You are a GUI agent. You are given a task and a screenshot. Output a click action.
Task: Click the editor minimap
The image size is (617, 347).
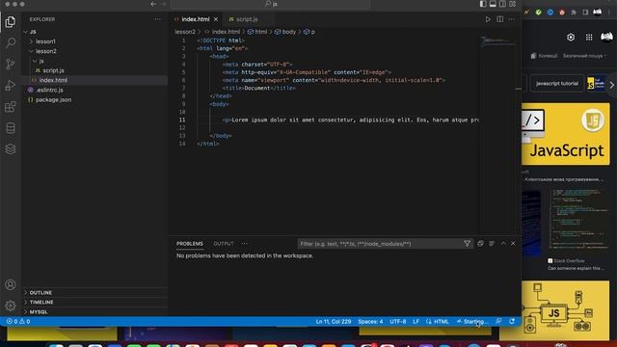498,40
